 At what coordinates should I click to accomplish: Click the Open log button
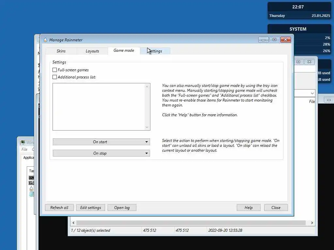(122, 207)
